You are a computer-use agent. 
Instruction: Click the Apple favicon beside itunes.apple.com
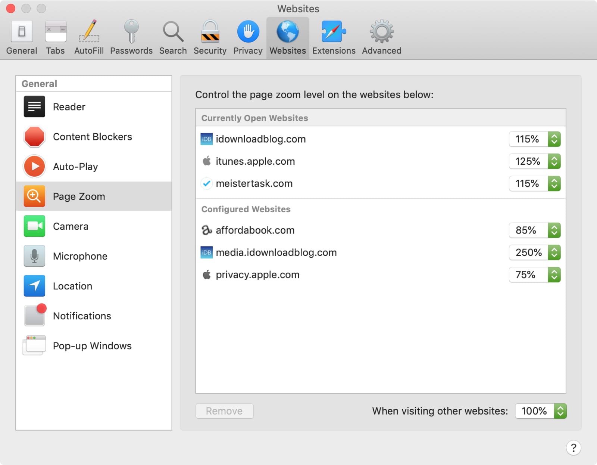pyautogui.click(x=207, y=161)
